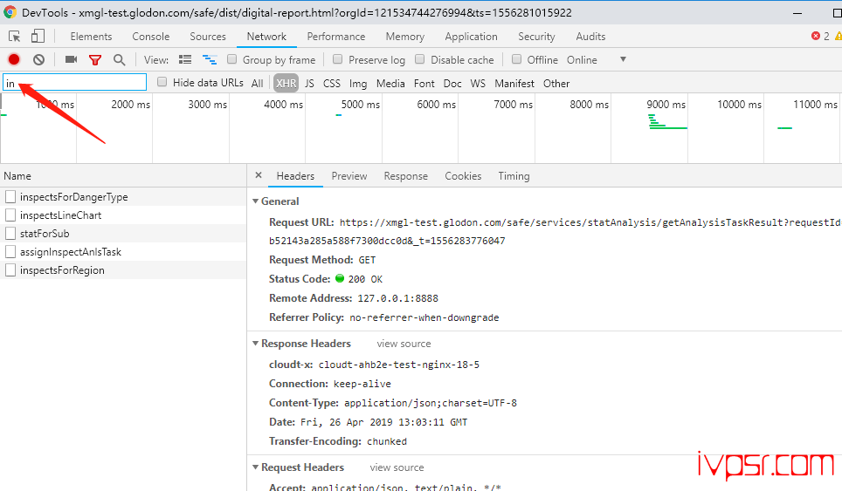Open search with the magnifier icon
Image resolution: width=842 pixels, height=491 pixels.
coord(119,59)
